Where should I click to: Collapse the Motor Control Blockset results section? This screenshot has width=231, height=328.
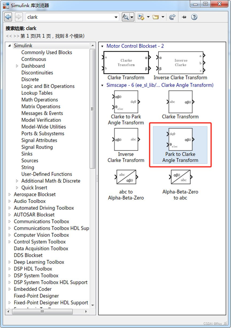click(103, 46)
